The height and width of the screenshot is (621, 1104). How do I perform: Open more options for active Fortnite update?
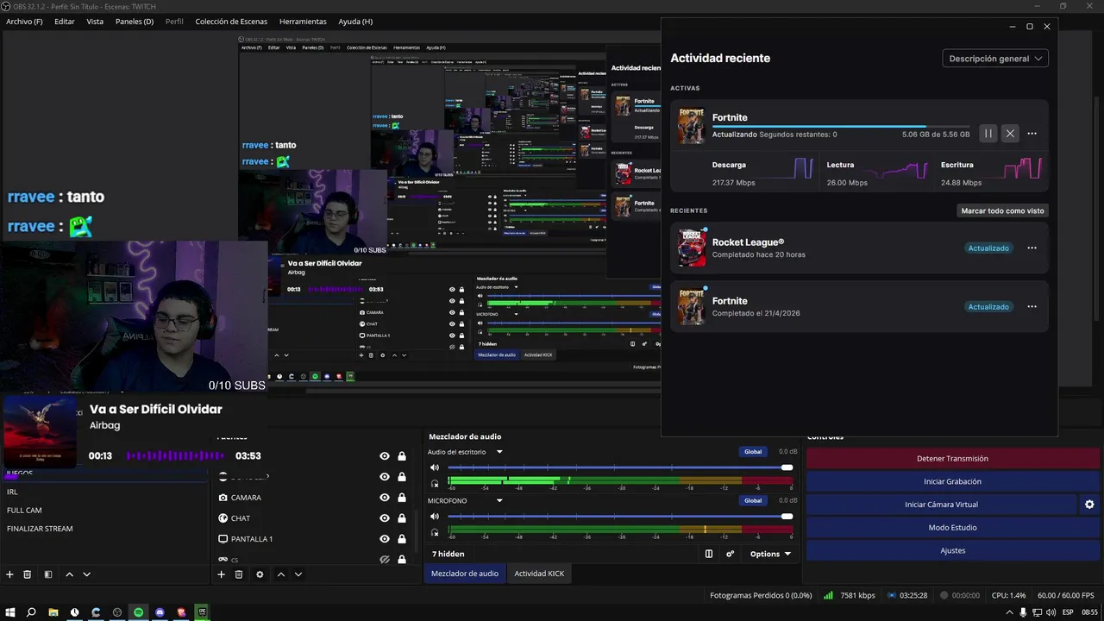coord(1032,134)
